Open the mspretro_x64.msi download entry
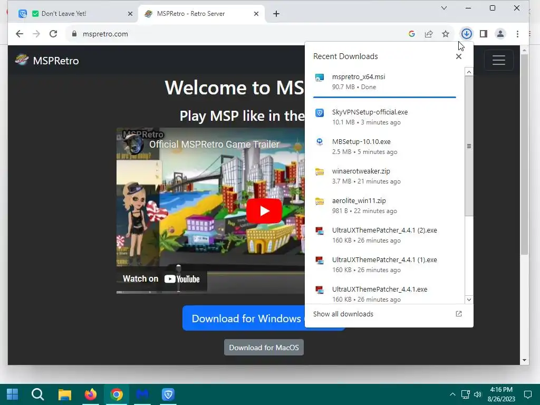 coord(384,82)
